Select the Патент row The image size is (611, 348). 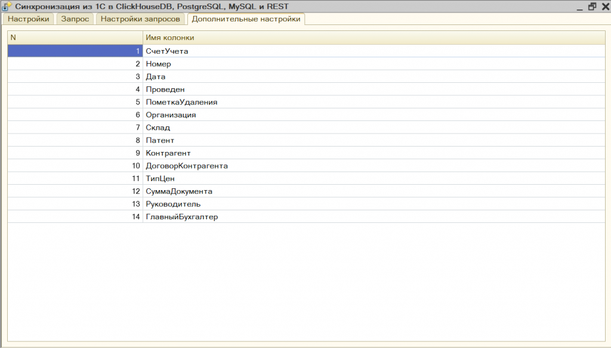[x=306, y=140]
